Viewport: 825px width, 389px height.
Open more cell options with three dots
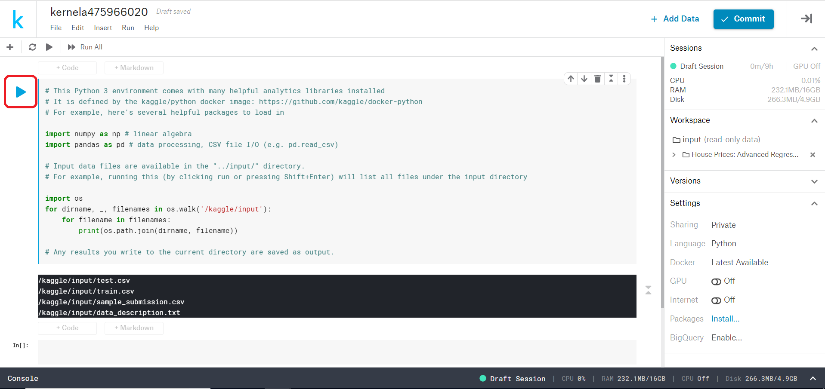click(625, 79)
